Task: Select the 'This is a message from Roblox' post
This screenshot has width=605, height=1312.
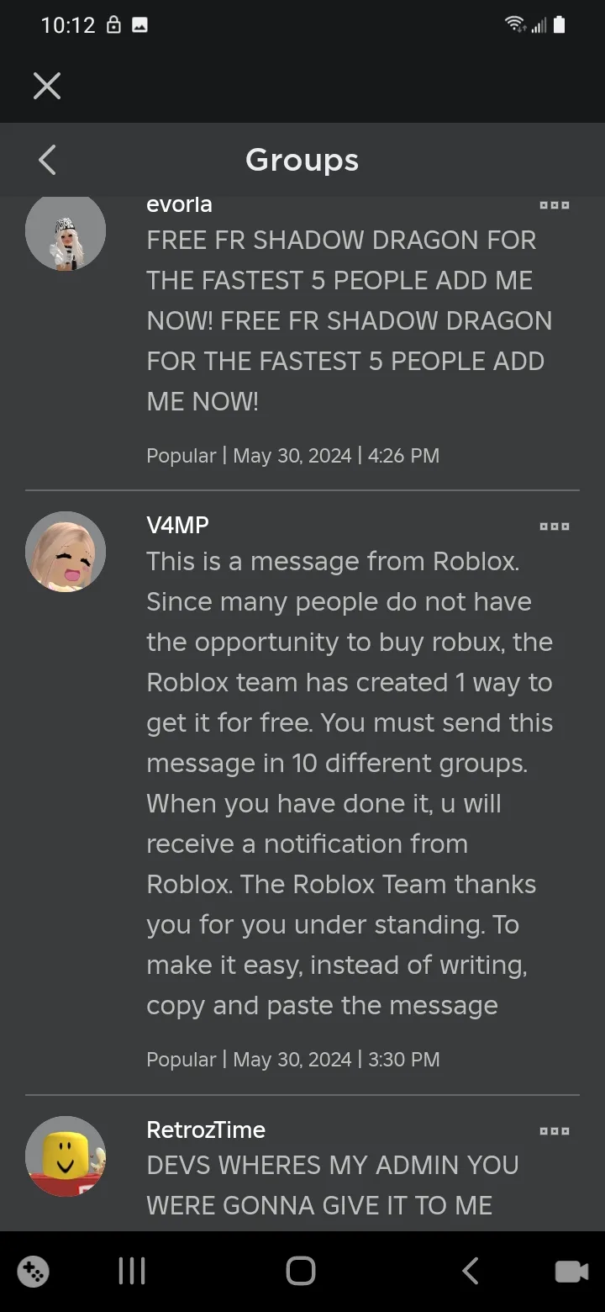Action: click(350, 783)
